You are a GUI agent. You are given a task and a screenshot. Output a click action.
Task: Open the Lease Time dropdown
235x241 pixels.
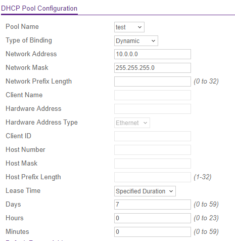point(145,191)
